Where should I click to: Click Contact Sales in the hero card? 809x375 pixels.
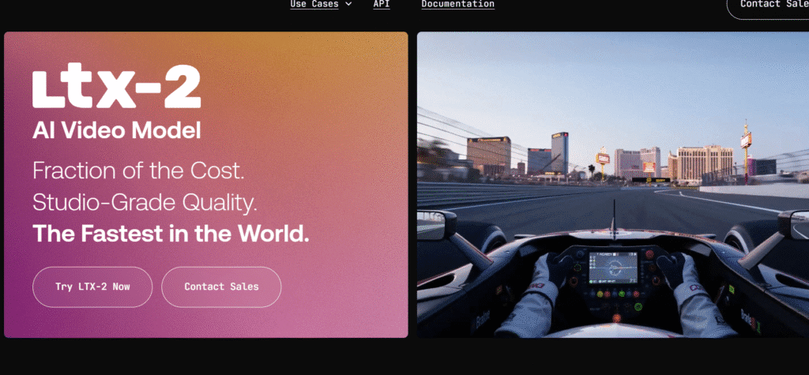pos(221,287)
